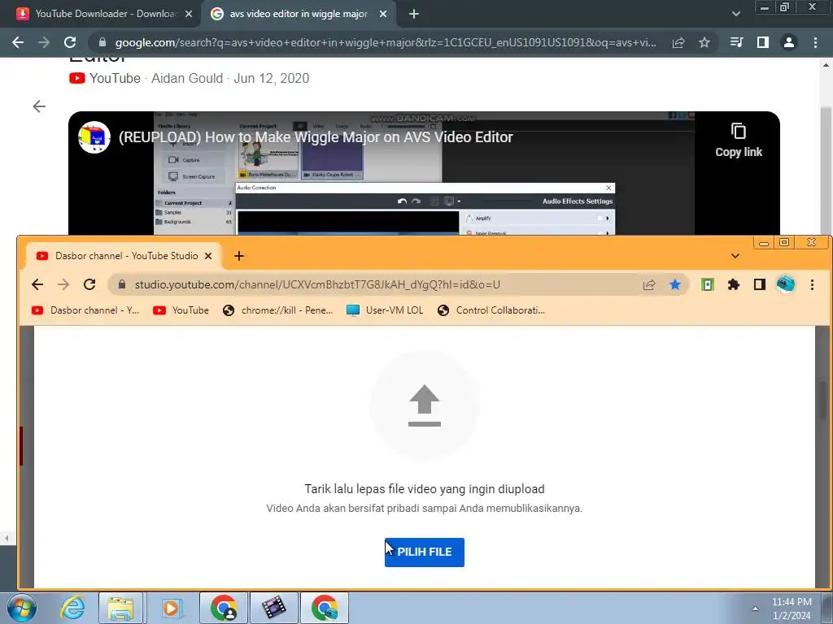The image size is (833, 624).
Task: Click the upload arrow icon in YouTube Studio
Action: 424,406
